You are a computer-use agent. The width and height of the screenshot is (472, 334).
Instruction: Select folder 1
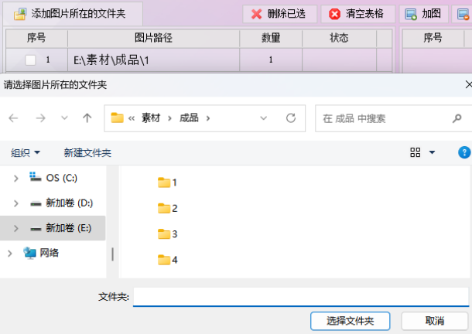coord(167,182)
